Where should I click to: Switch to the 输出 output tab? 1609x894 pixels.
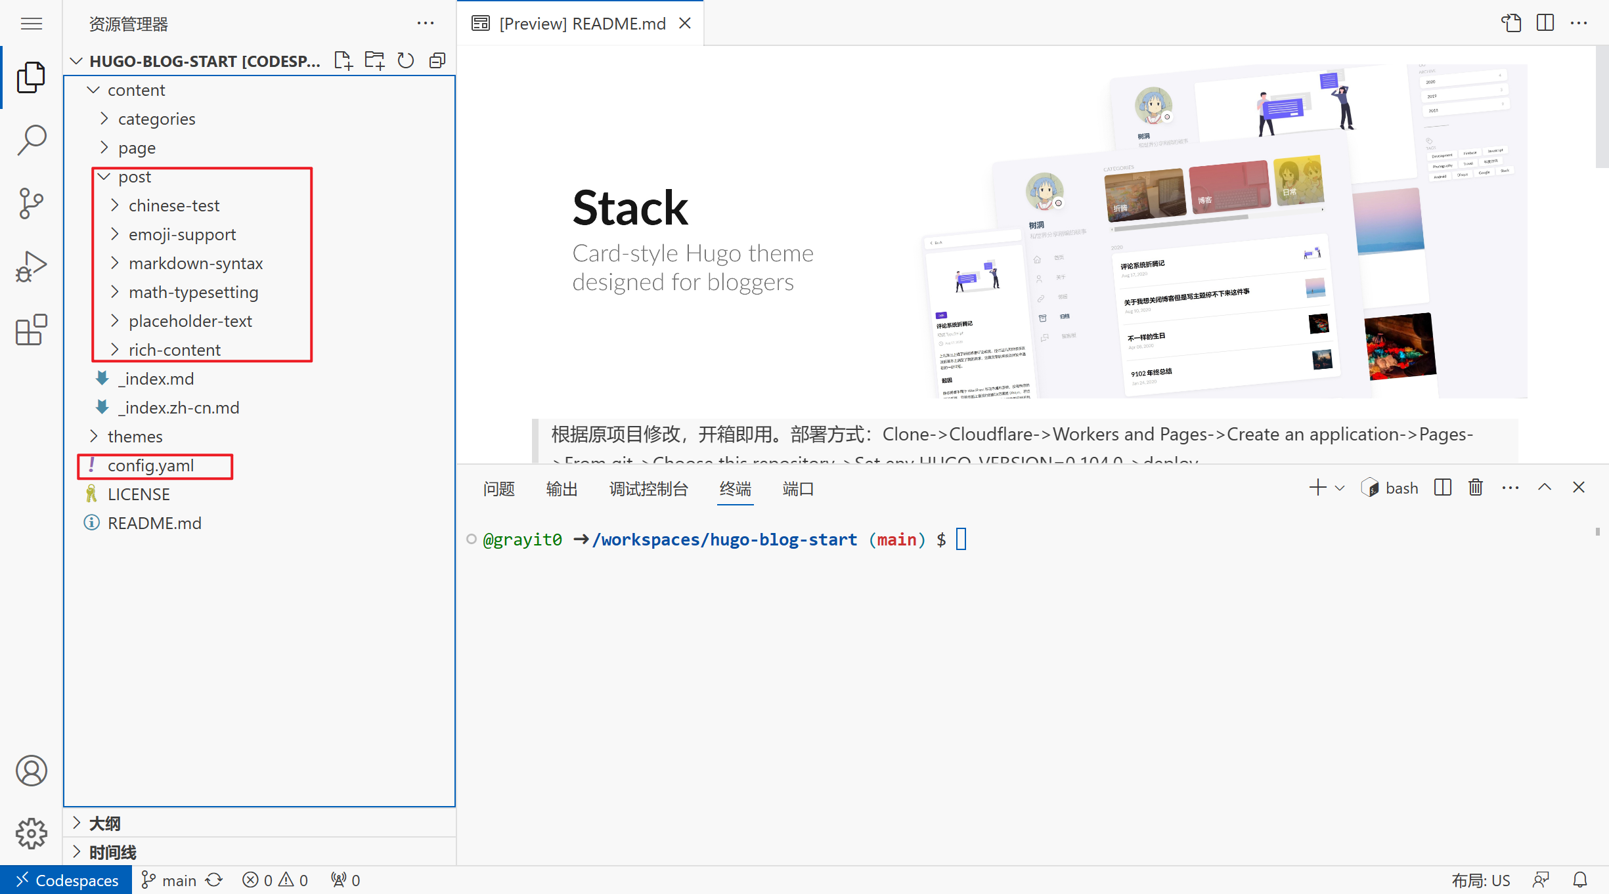coord(562,489)
